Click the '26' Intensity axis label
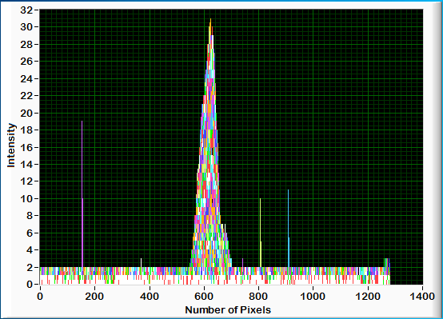This screenshot has height=319, width=443. pos(26,62)
